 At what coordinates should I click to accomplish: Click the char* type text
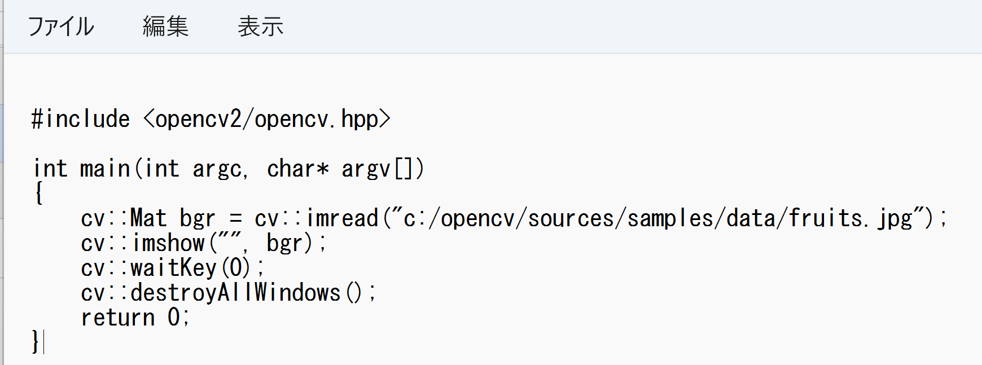point(298,169)
